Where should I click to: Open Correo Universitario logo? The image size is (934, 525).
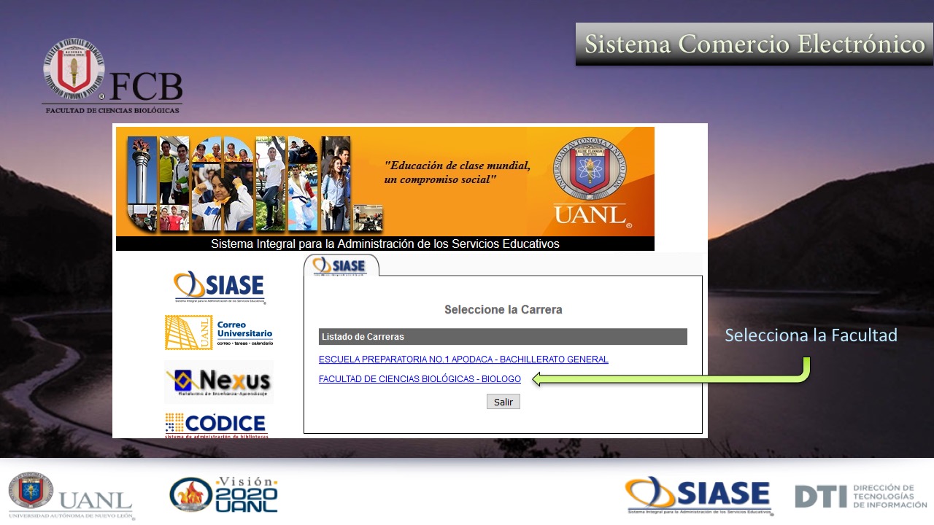coord(219,332)
